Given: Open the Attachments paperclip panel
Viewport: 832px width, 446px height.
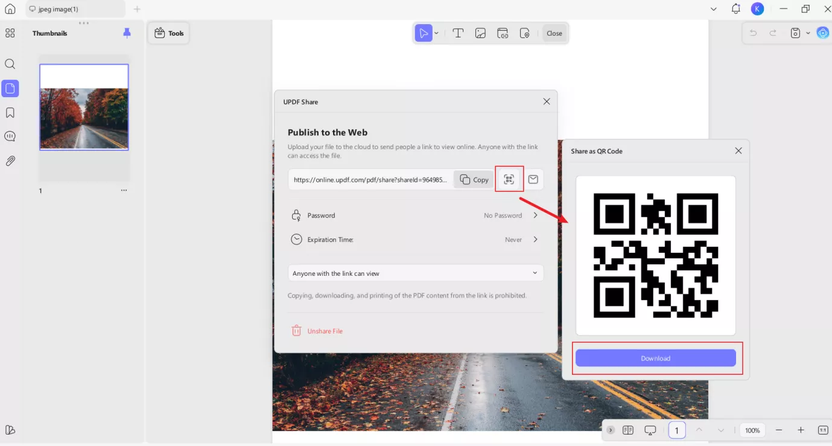Looking at the screenshot, I should [10, 161].
